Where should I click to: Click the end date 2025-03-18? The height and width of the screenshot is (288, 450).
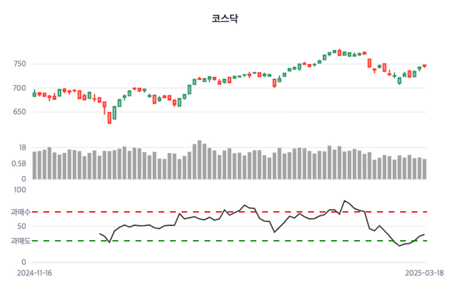(x=424, y=272)
